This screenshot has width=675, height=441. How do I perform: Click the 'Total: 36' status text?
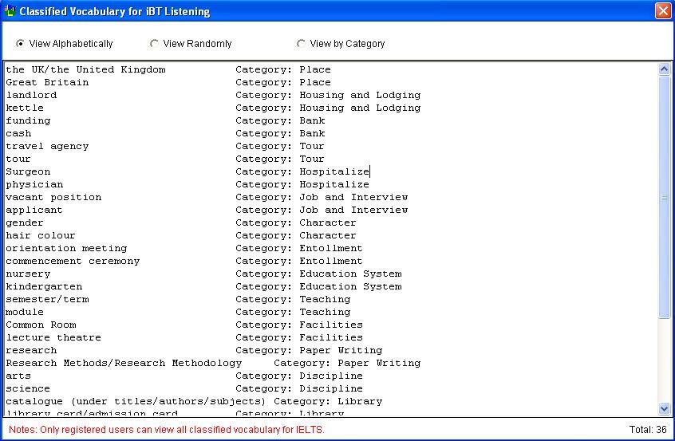click(x=647, y=429)
